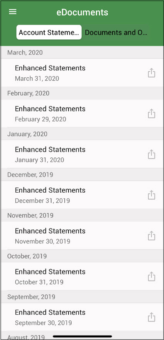Share the December 31, 2019 statement
Viewport: 164px width, 340px height.
click(x=151, y=195)
